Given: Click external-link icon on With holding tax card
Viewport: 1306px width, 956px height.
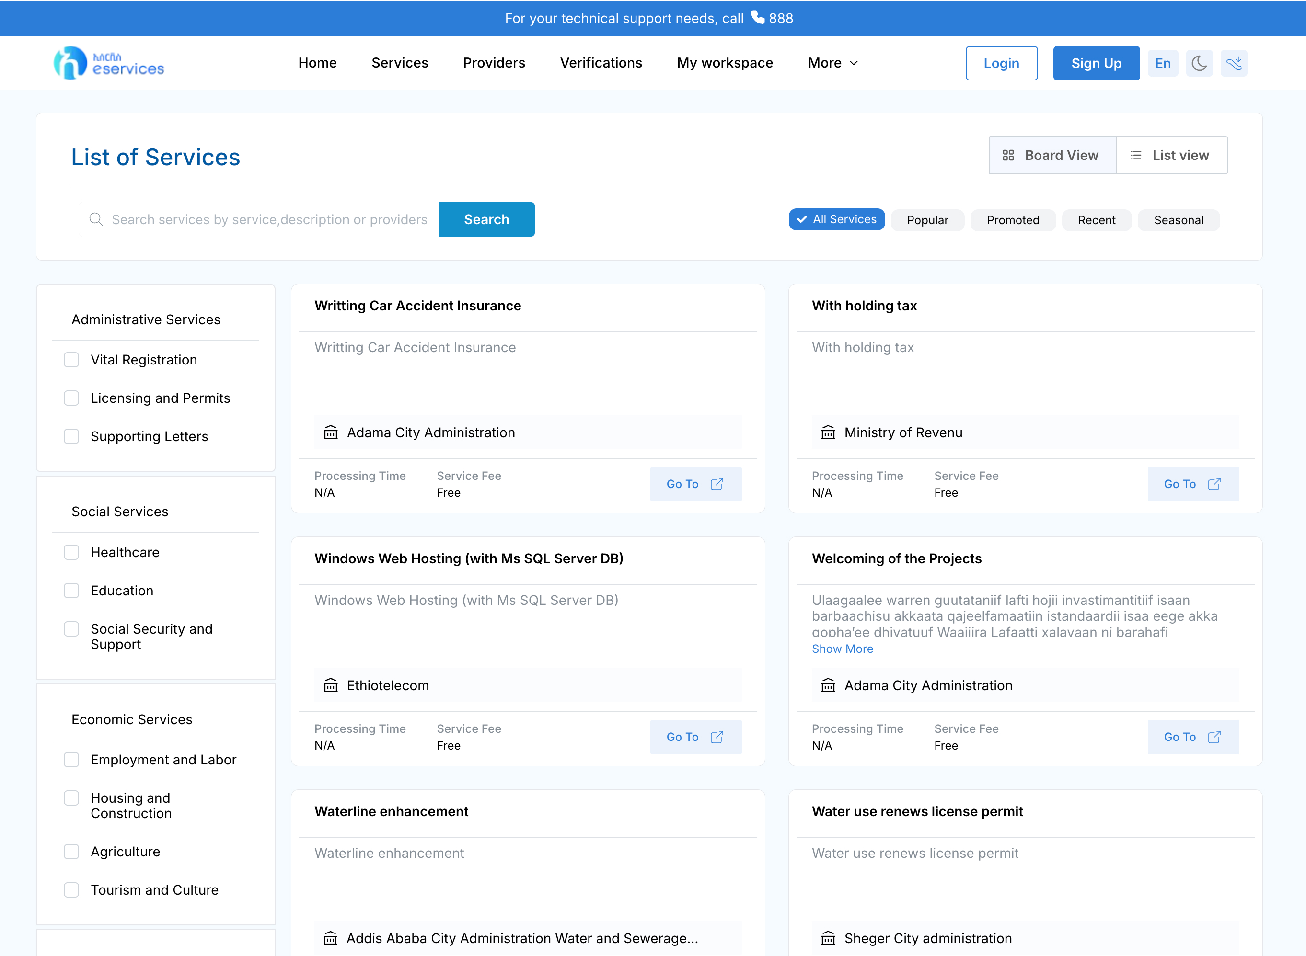Looking at the screenshot, I should point(1214,484).
